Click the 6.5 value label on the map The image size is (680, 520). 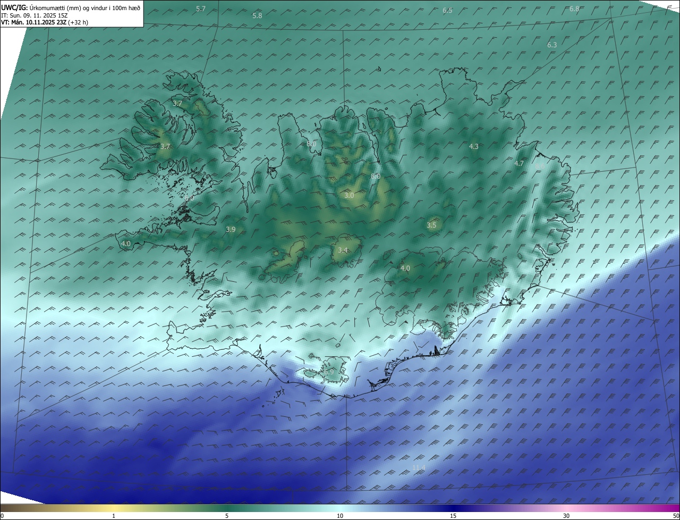pos(447,11)
